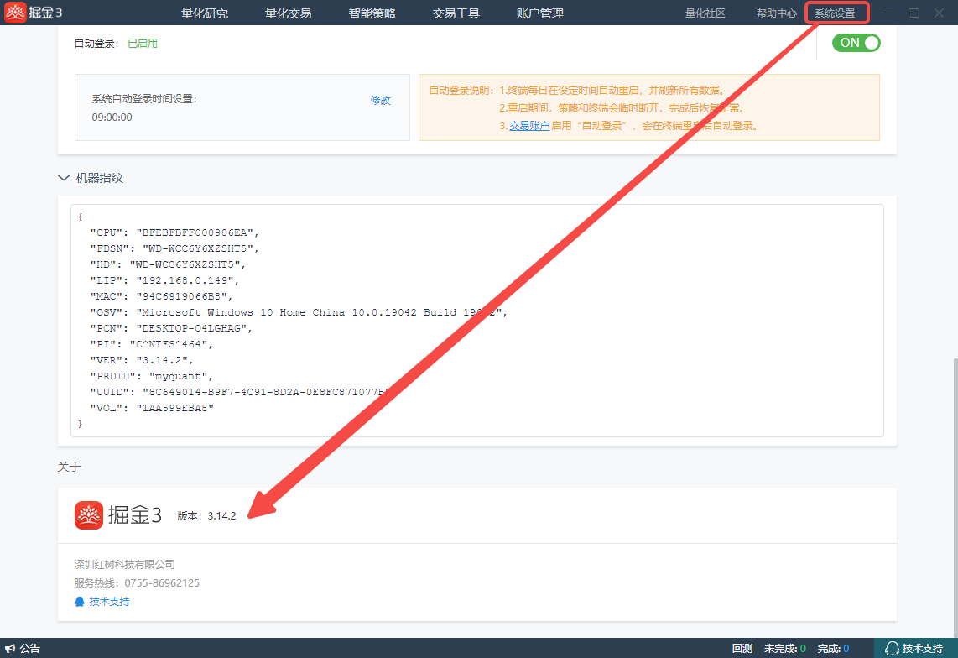Click 回测 in the status bar
This screenshot has width=958, height=658.
pos(742,648)
